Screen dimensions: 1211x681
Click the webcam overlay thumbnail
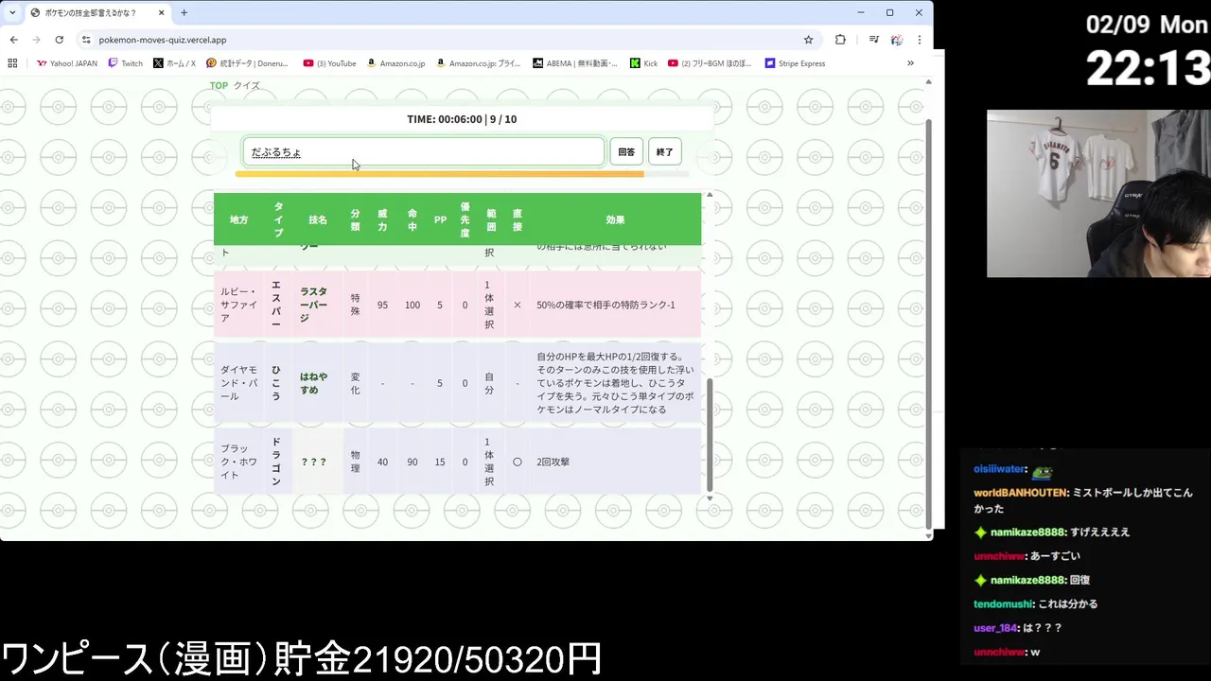coord(1098,193)
